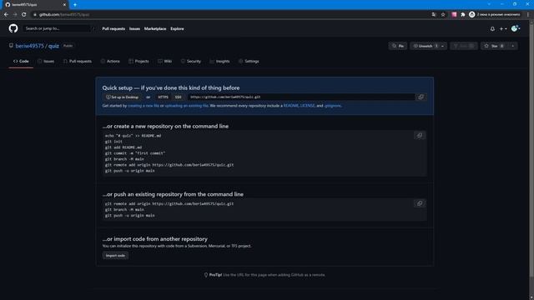534x300 pixels.
Task: Click Set up in Desktop button
Action: (123, 97)
